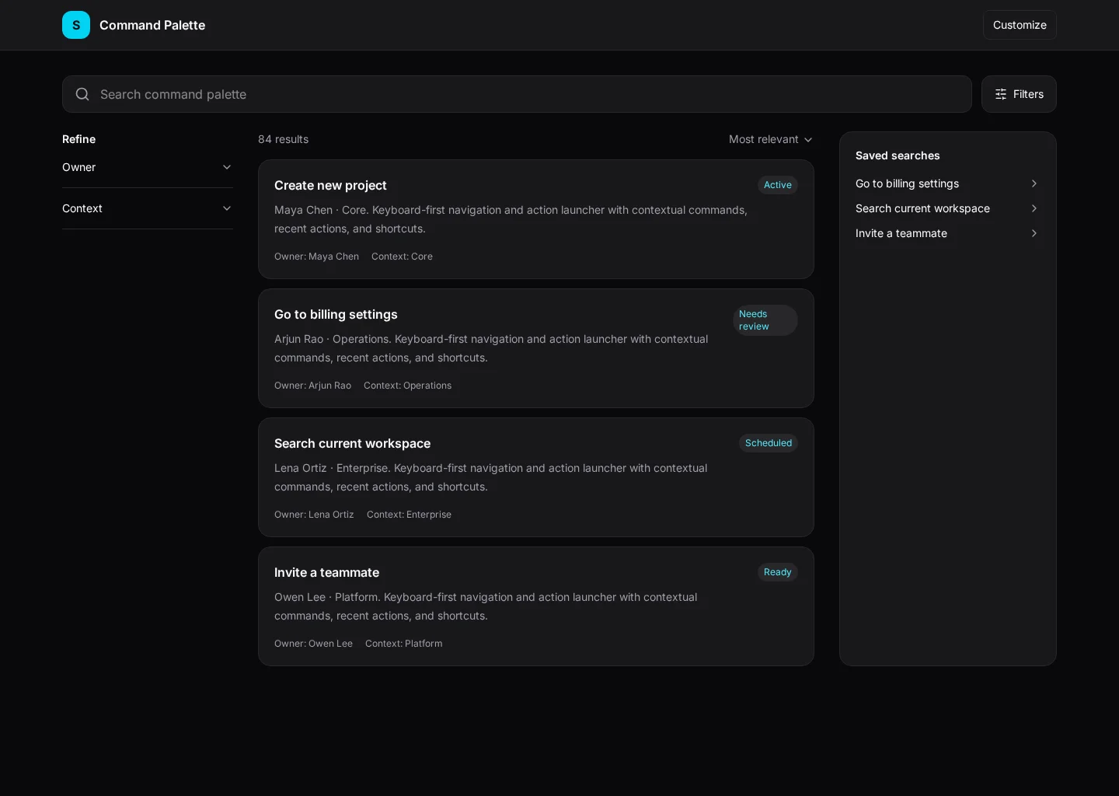Open the Most relevant sort dropdown
1119x796 pixels.
[771, 139]
